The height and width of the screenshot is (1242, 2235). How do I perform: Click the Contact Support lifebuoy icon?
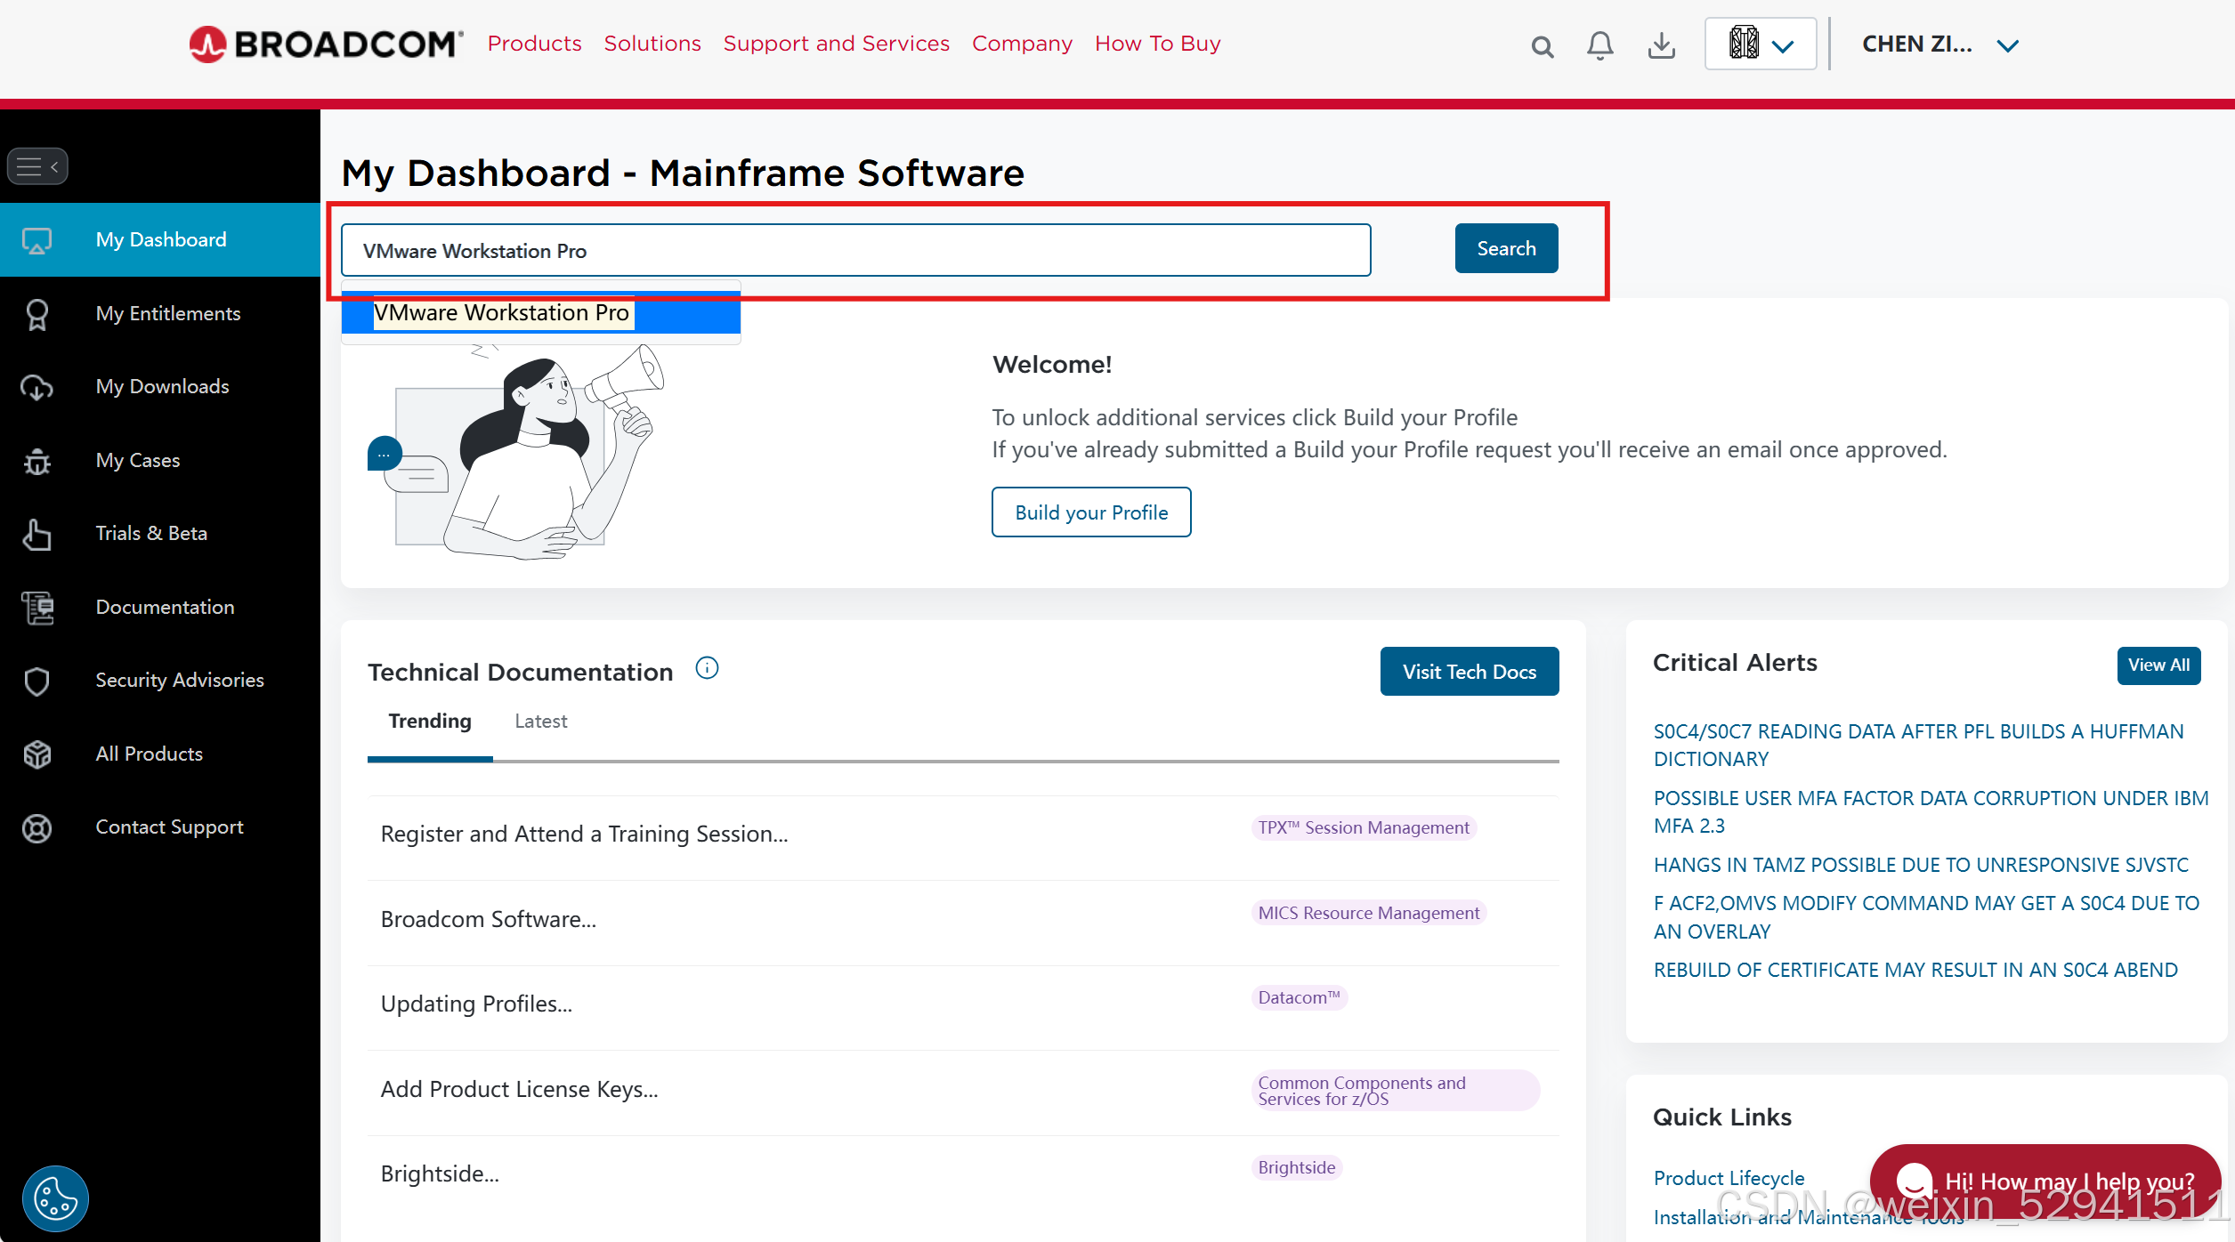pos(36,827)
